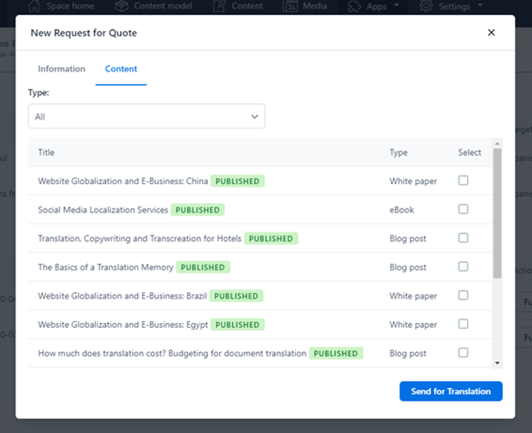Image resolution: width=532 pixels, height=433 pixels.
Task: Switch to the Information tab
Action: click(61, 69)
